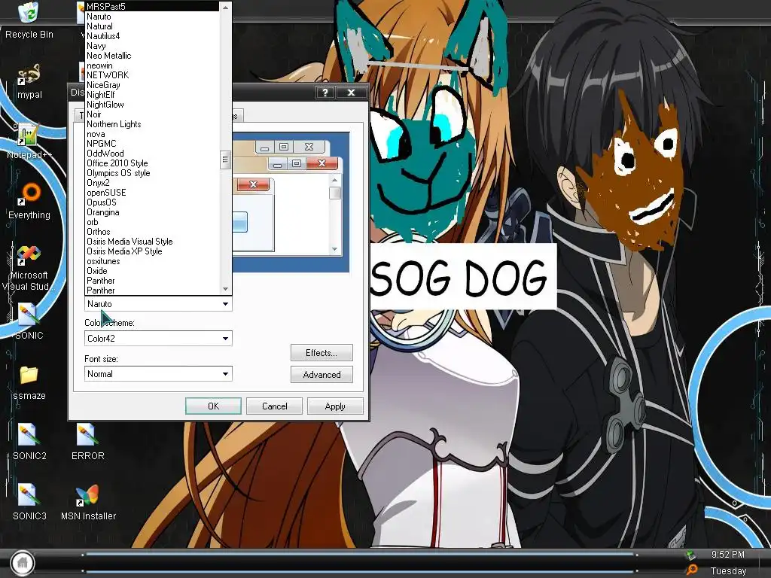
Task: Choose Olympics OS style entry
Action: 152,173
